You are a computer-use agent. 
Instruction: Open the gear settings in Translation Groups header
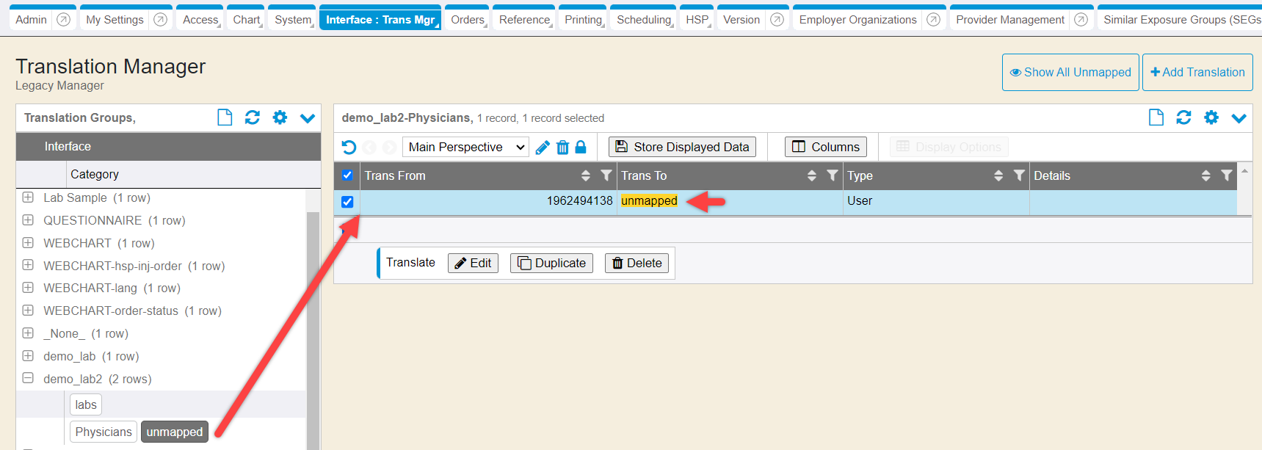point(280,117)
